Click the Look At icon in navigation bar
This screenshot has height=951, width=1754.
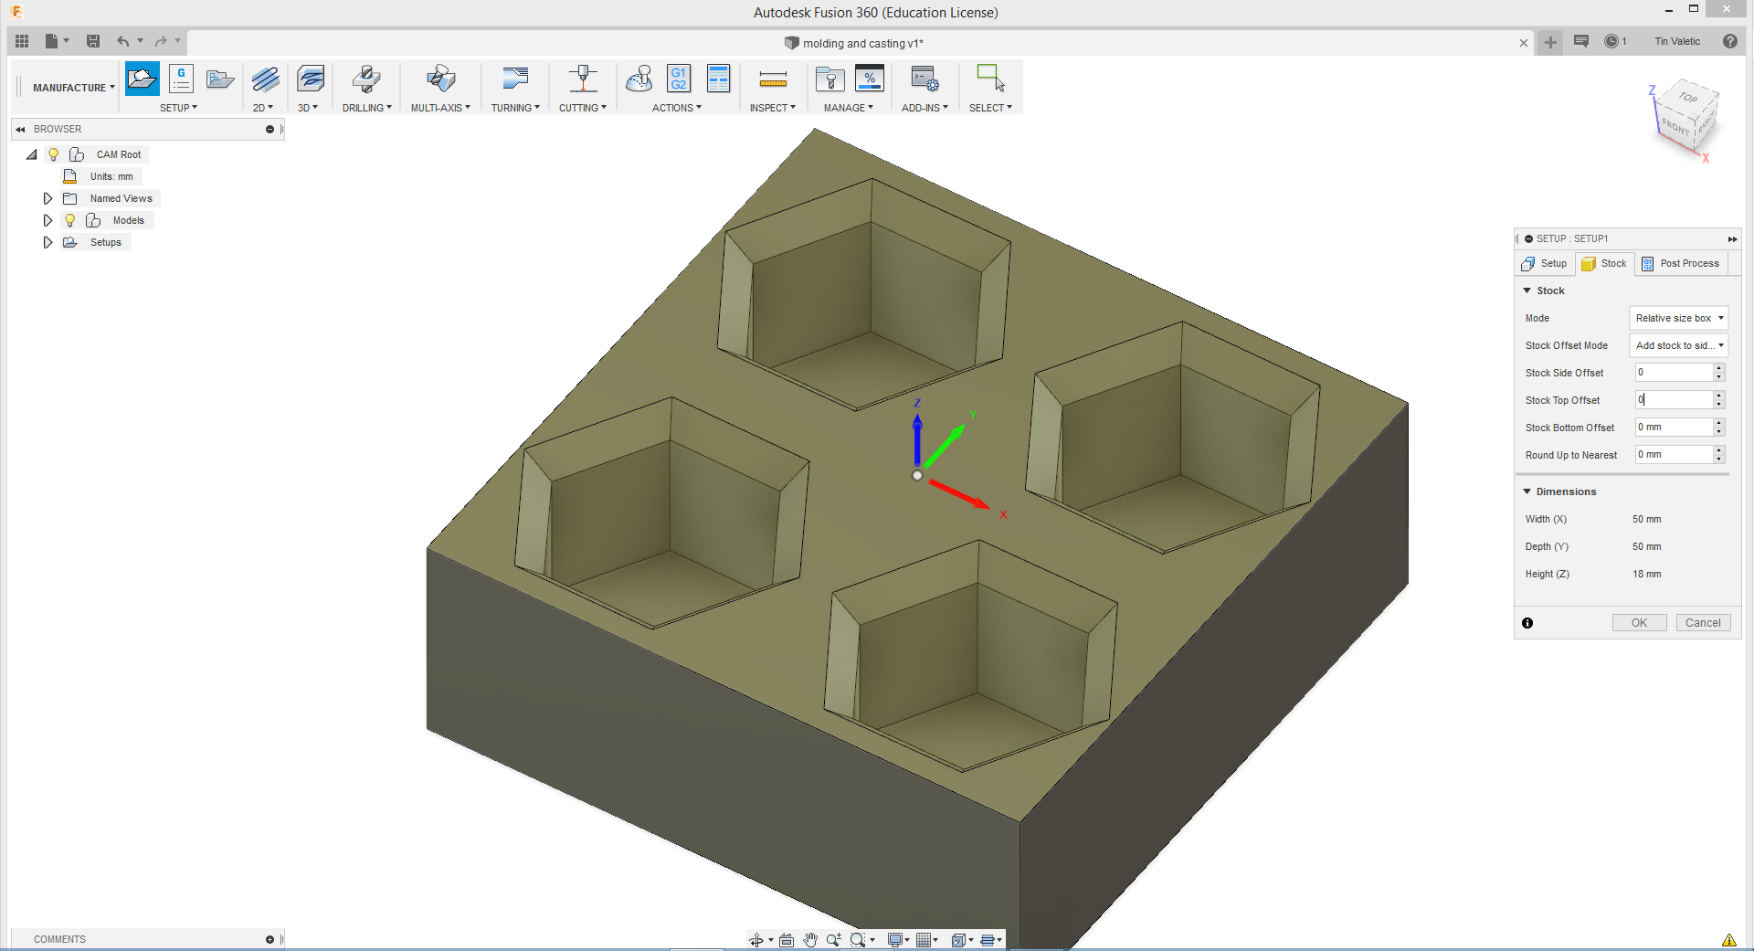[x=787, y=940]
